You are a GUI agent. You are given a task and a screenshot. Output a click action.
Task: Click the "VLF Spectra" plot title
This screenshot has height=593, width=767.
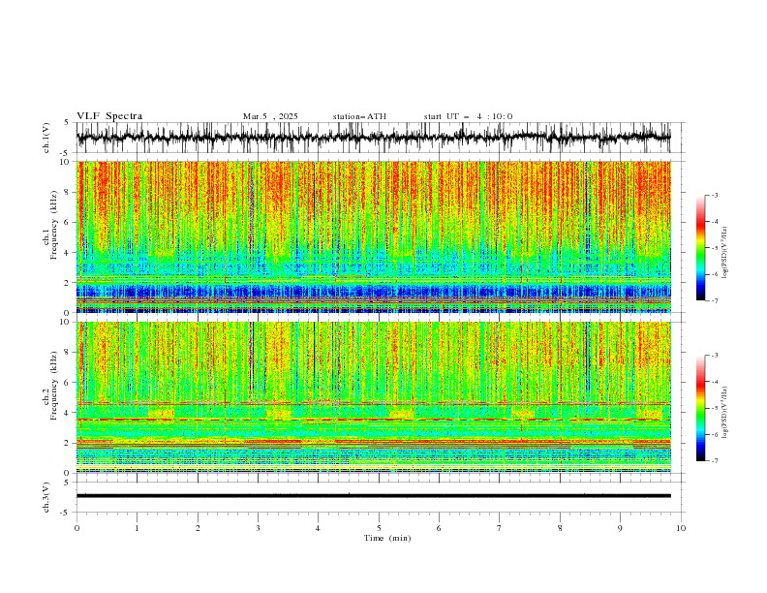[109, 116]
